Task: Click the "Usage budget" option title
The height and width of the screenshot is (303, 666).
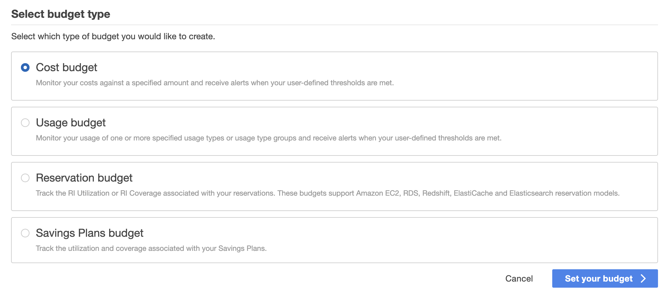Action: coord(71,123)
